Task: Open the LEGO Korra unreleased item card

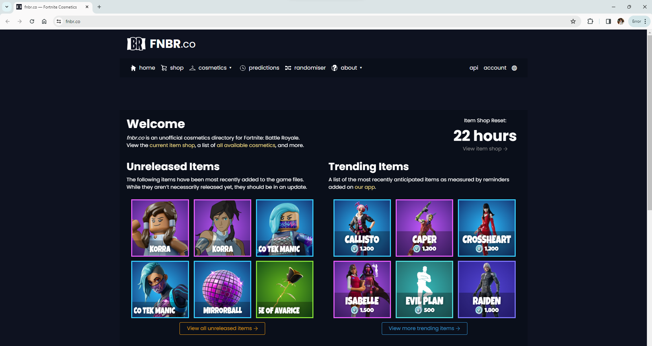Action: tap(160, 228)
